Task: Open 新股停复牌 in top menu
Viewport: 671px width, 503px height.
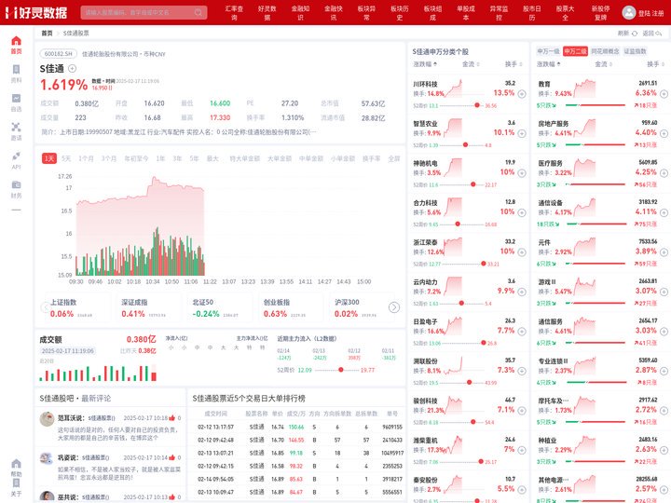Action: pyautogui.click(x=600, y=12)
